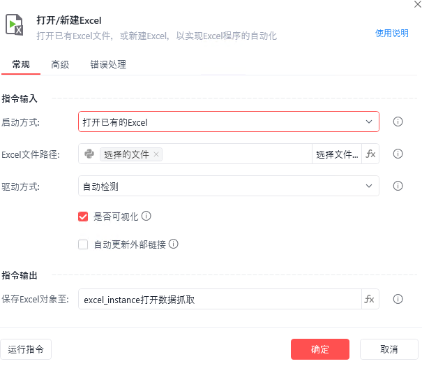The width and height of the screenshot is (422, 366).
Task: Click the 取消 button
Action: tap(389, 349)
